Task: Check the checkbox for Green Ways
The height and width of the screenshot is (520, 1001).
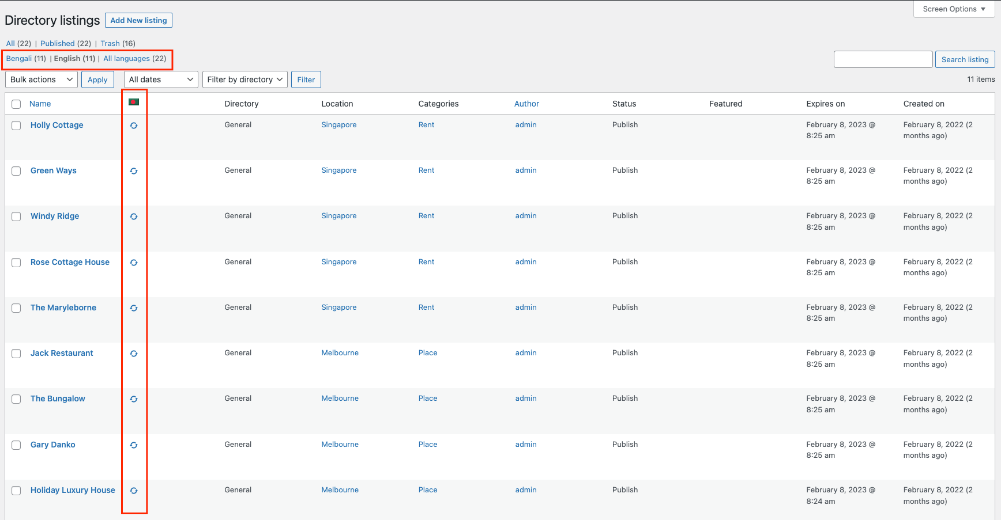Action: pyautogui.click(x=16, y=171)
